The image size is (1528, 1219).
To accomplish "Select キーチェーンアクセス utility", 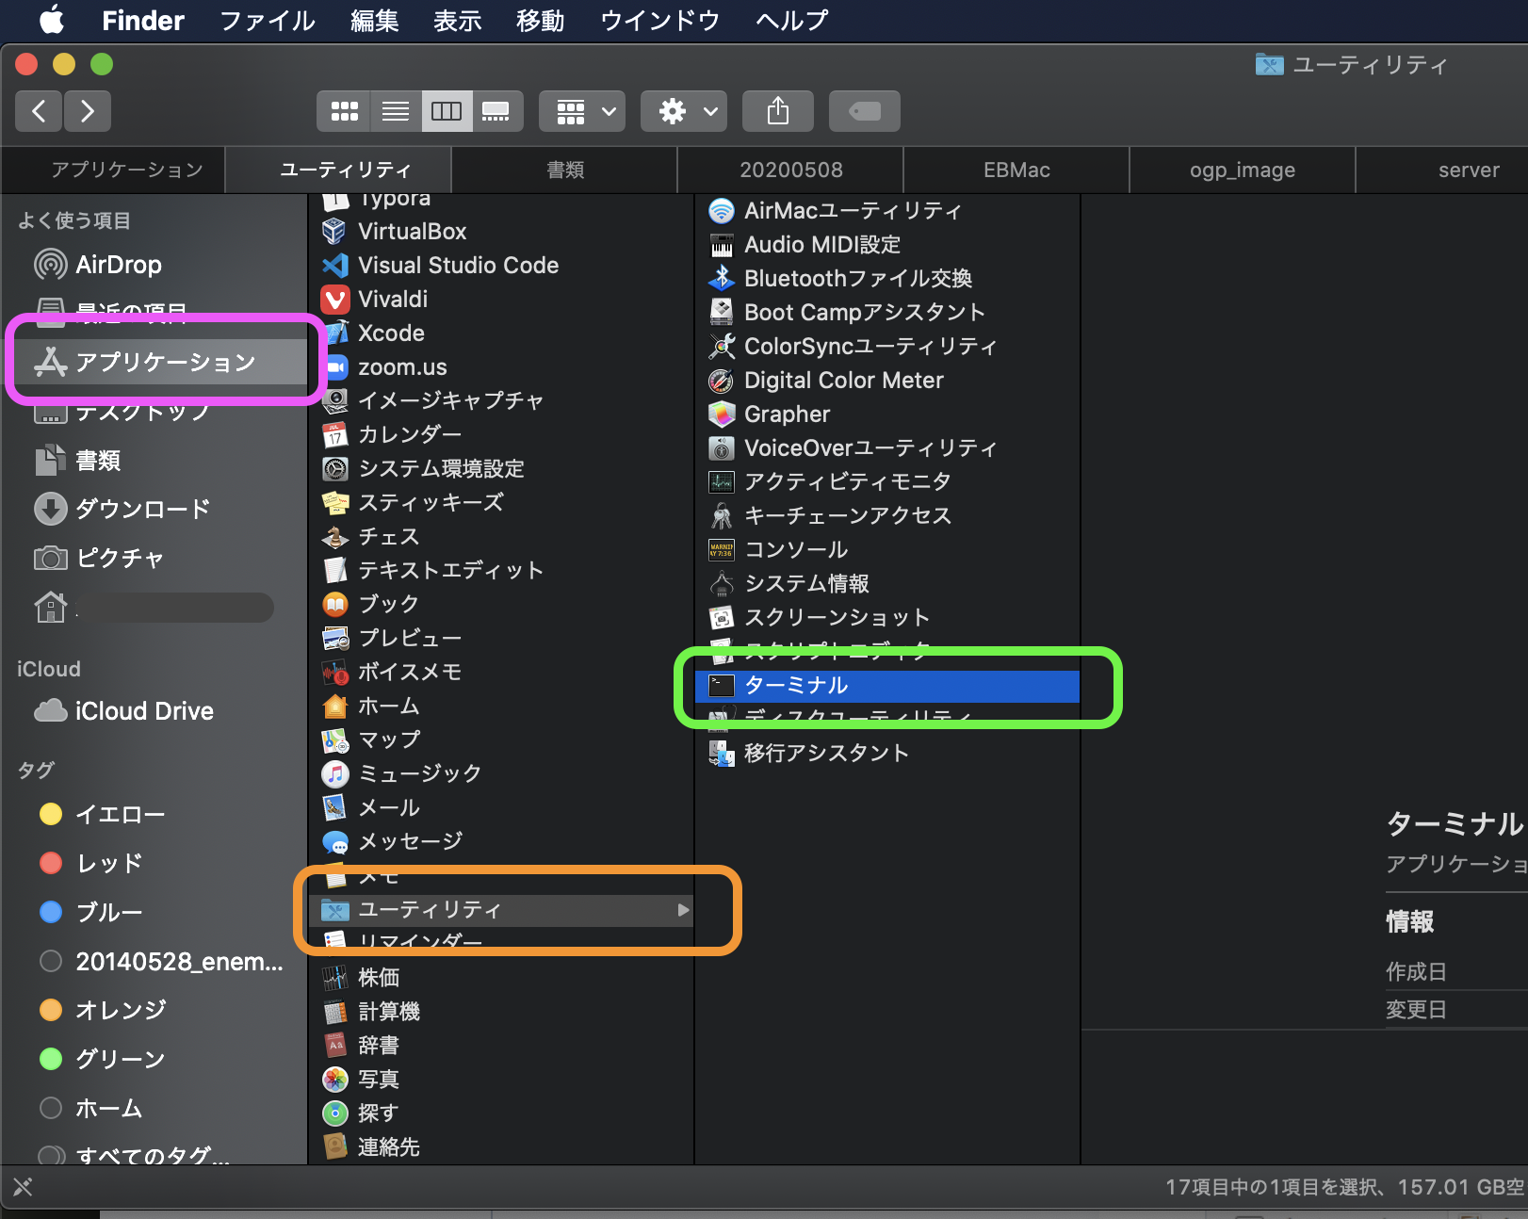I will [x=887, y=516].
